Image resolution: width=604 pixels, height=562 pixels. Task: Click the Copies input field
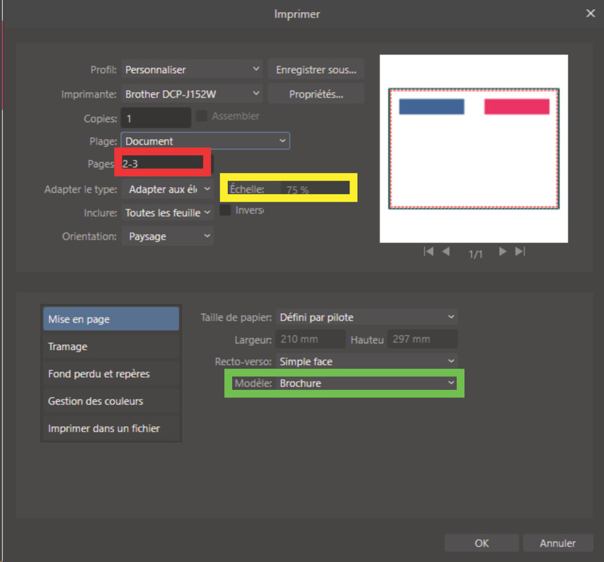(156, 118)
